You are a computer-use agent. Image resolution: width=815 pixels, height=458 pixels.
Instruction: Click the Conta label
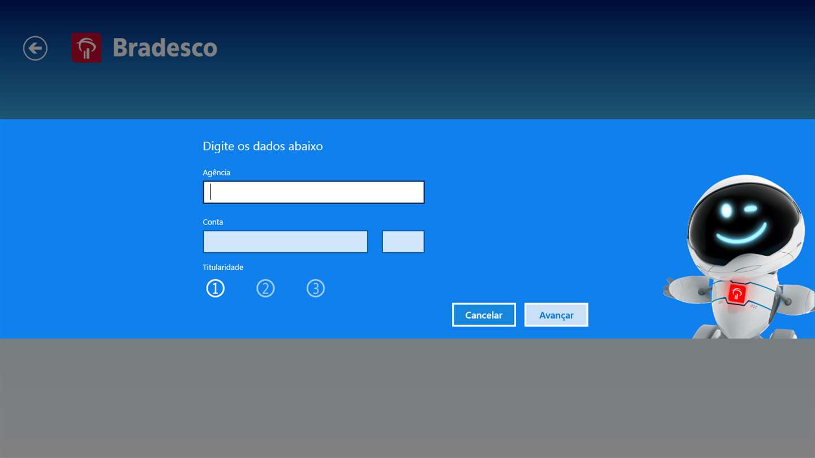click(213, 222)
